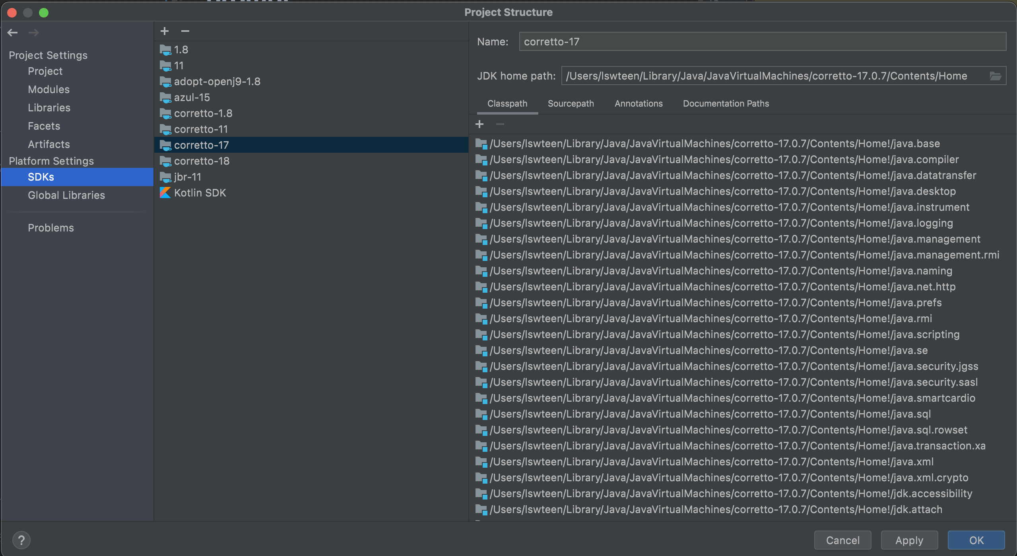Browse for the JDK home path folder
Screen dimensions: 1017x556
pos(995,76)
